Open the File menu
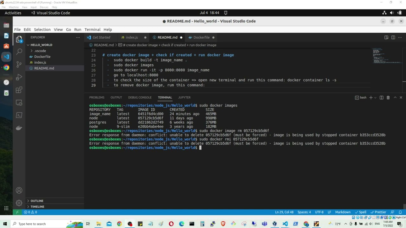Screen dimensions: 406x228 coord(17,29)
